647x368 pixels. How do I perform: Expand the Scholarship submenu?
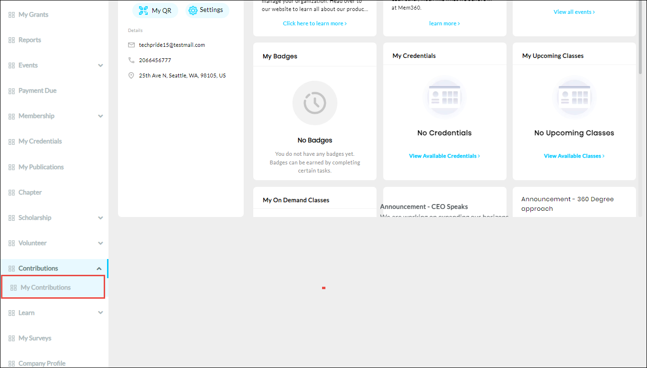click(100, 218)
